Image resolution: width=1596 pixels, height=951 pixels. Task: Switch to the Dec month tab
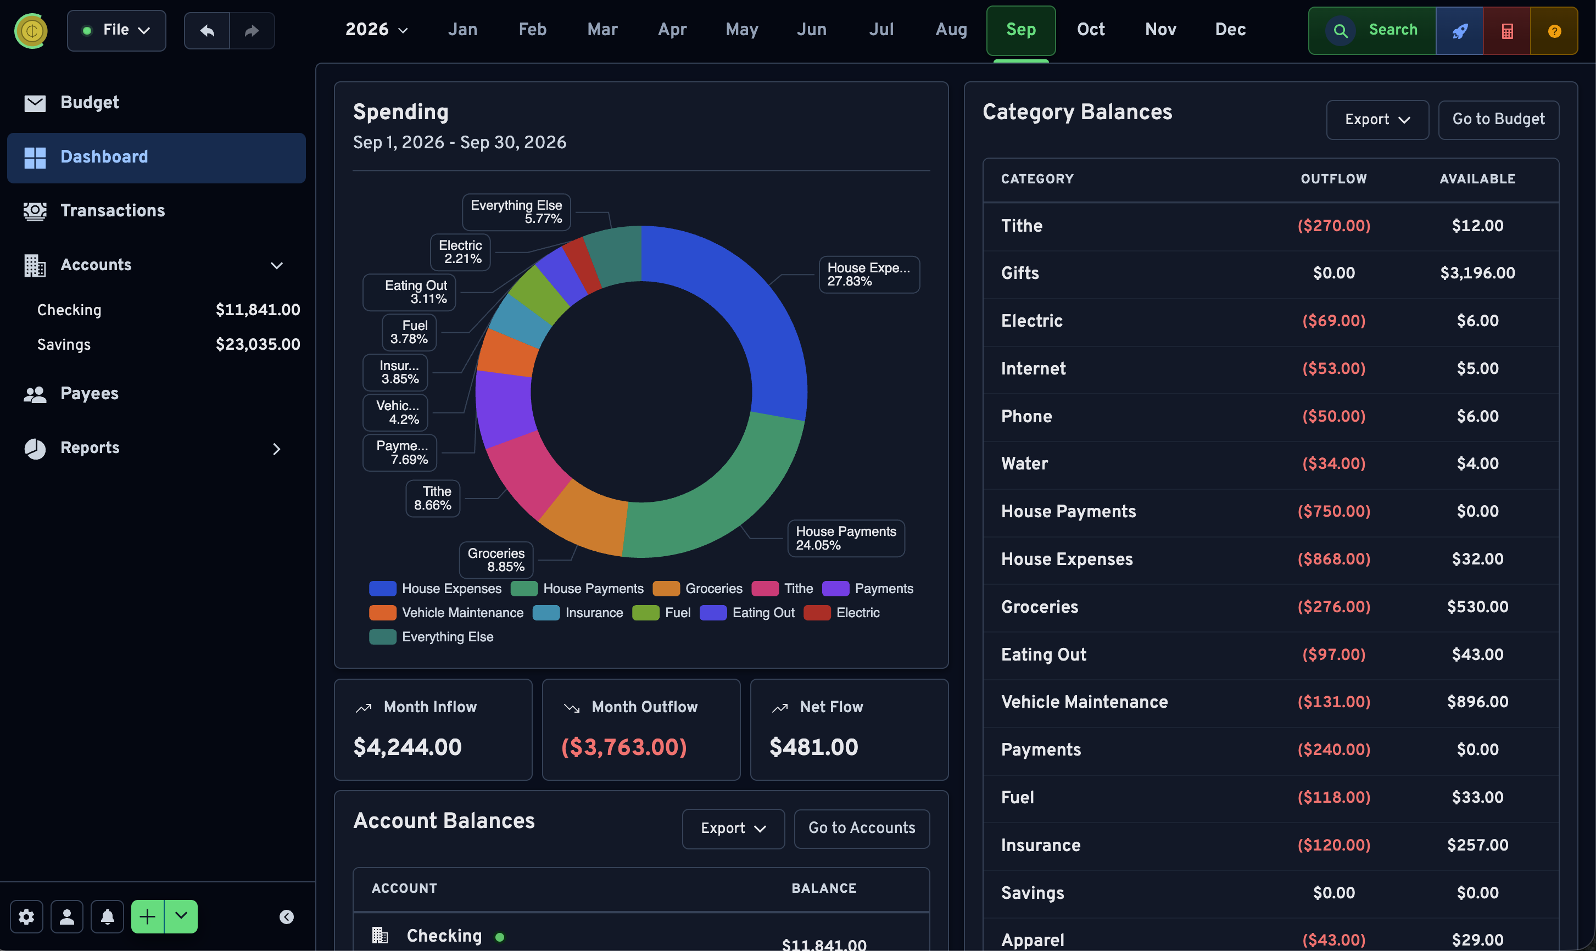tap(1230, 30)
